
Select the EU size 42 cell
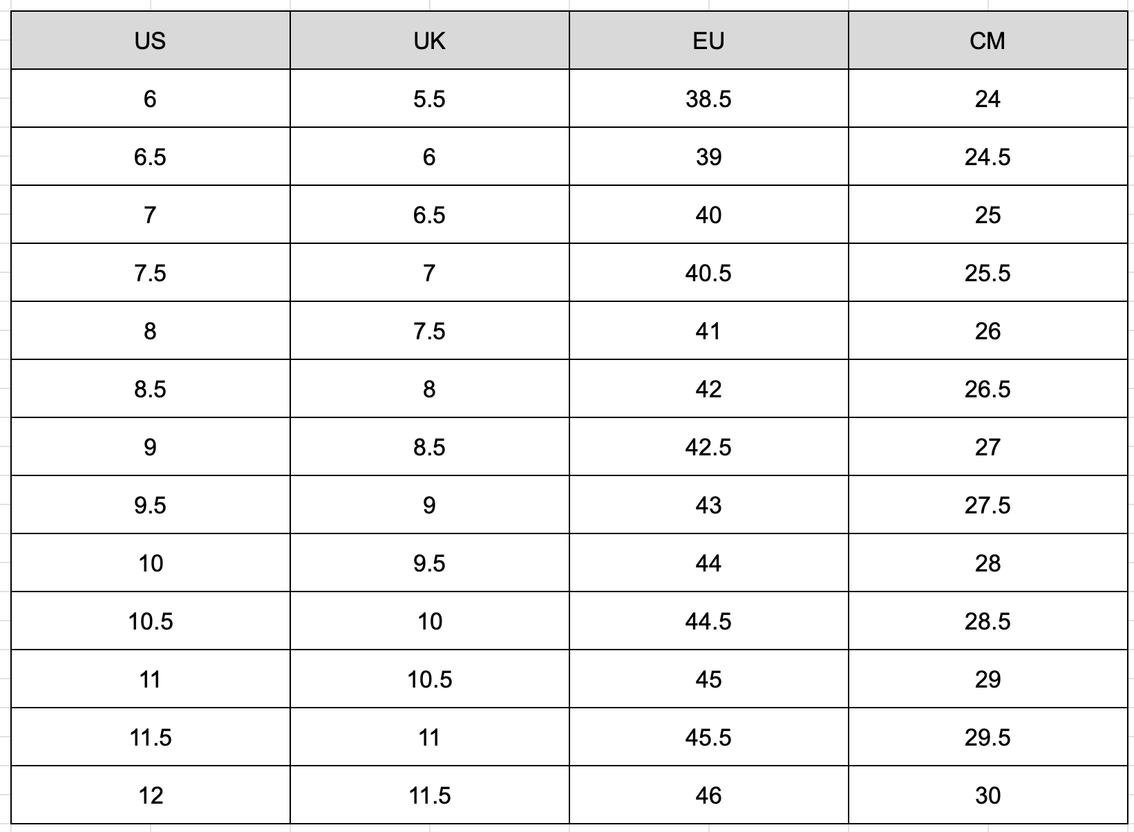[x=708, y=389]
